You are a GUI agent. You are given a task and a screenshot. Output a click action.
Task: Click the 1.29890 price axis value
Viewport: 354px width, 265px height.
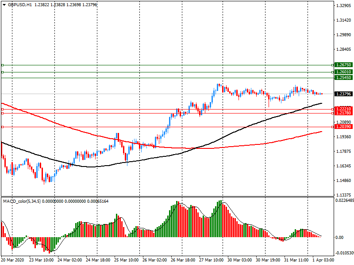pyautogui.click(x=344, y=35)
